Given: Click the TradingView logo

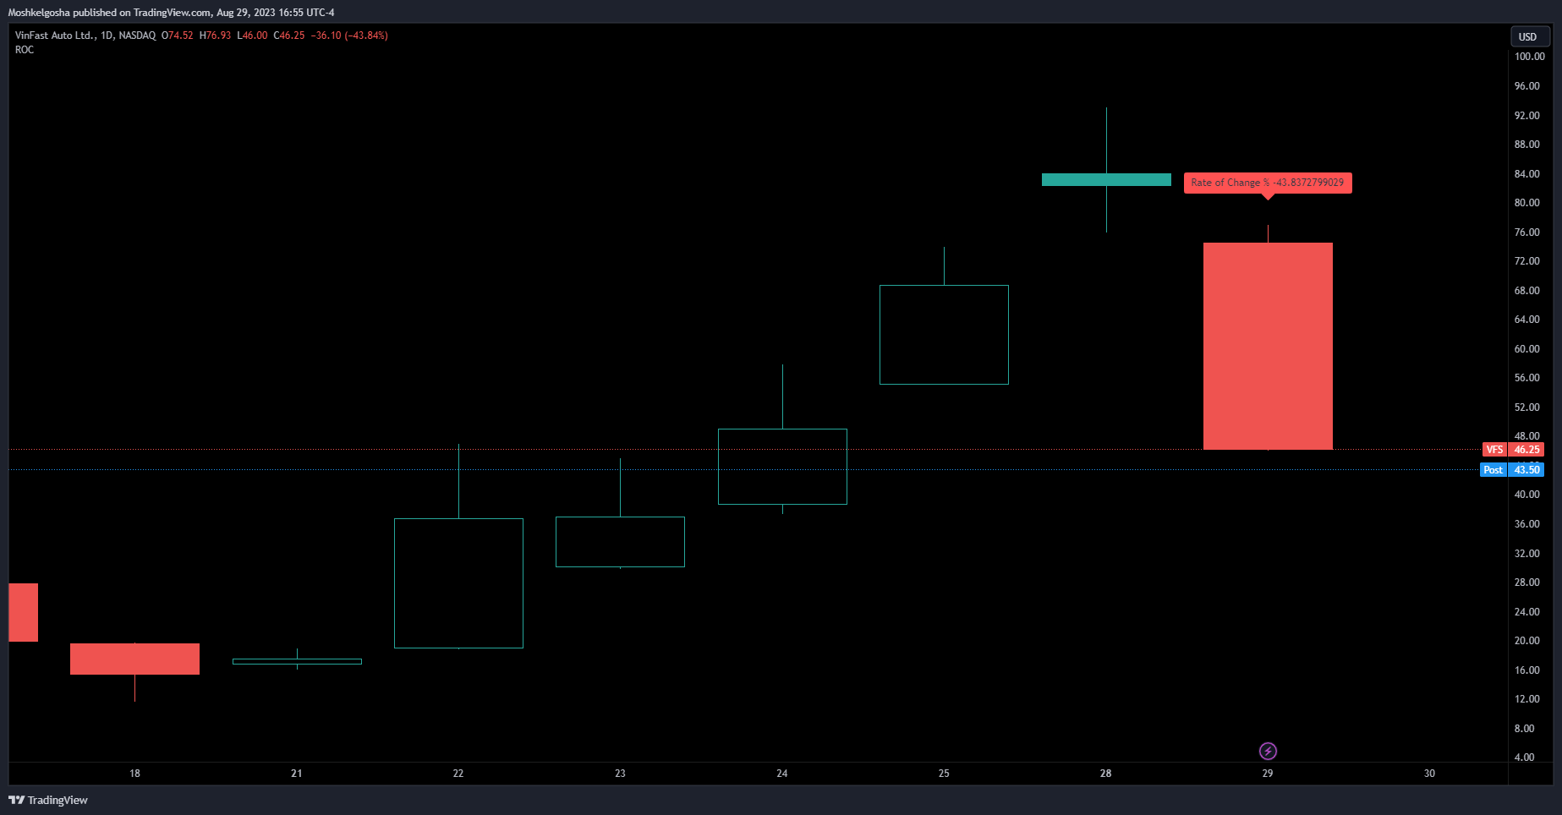Looking at the screenshot, I should 48,800.
